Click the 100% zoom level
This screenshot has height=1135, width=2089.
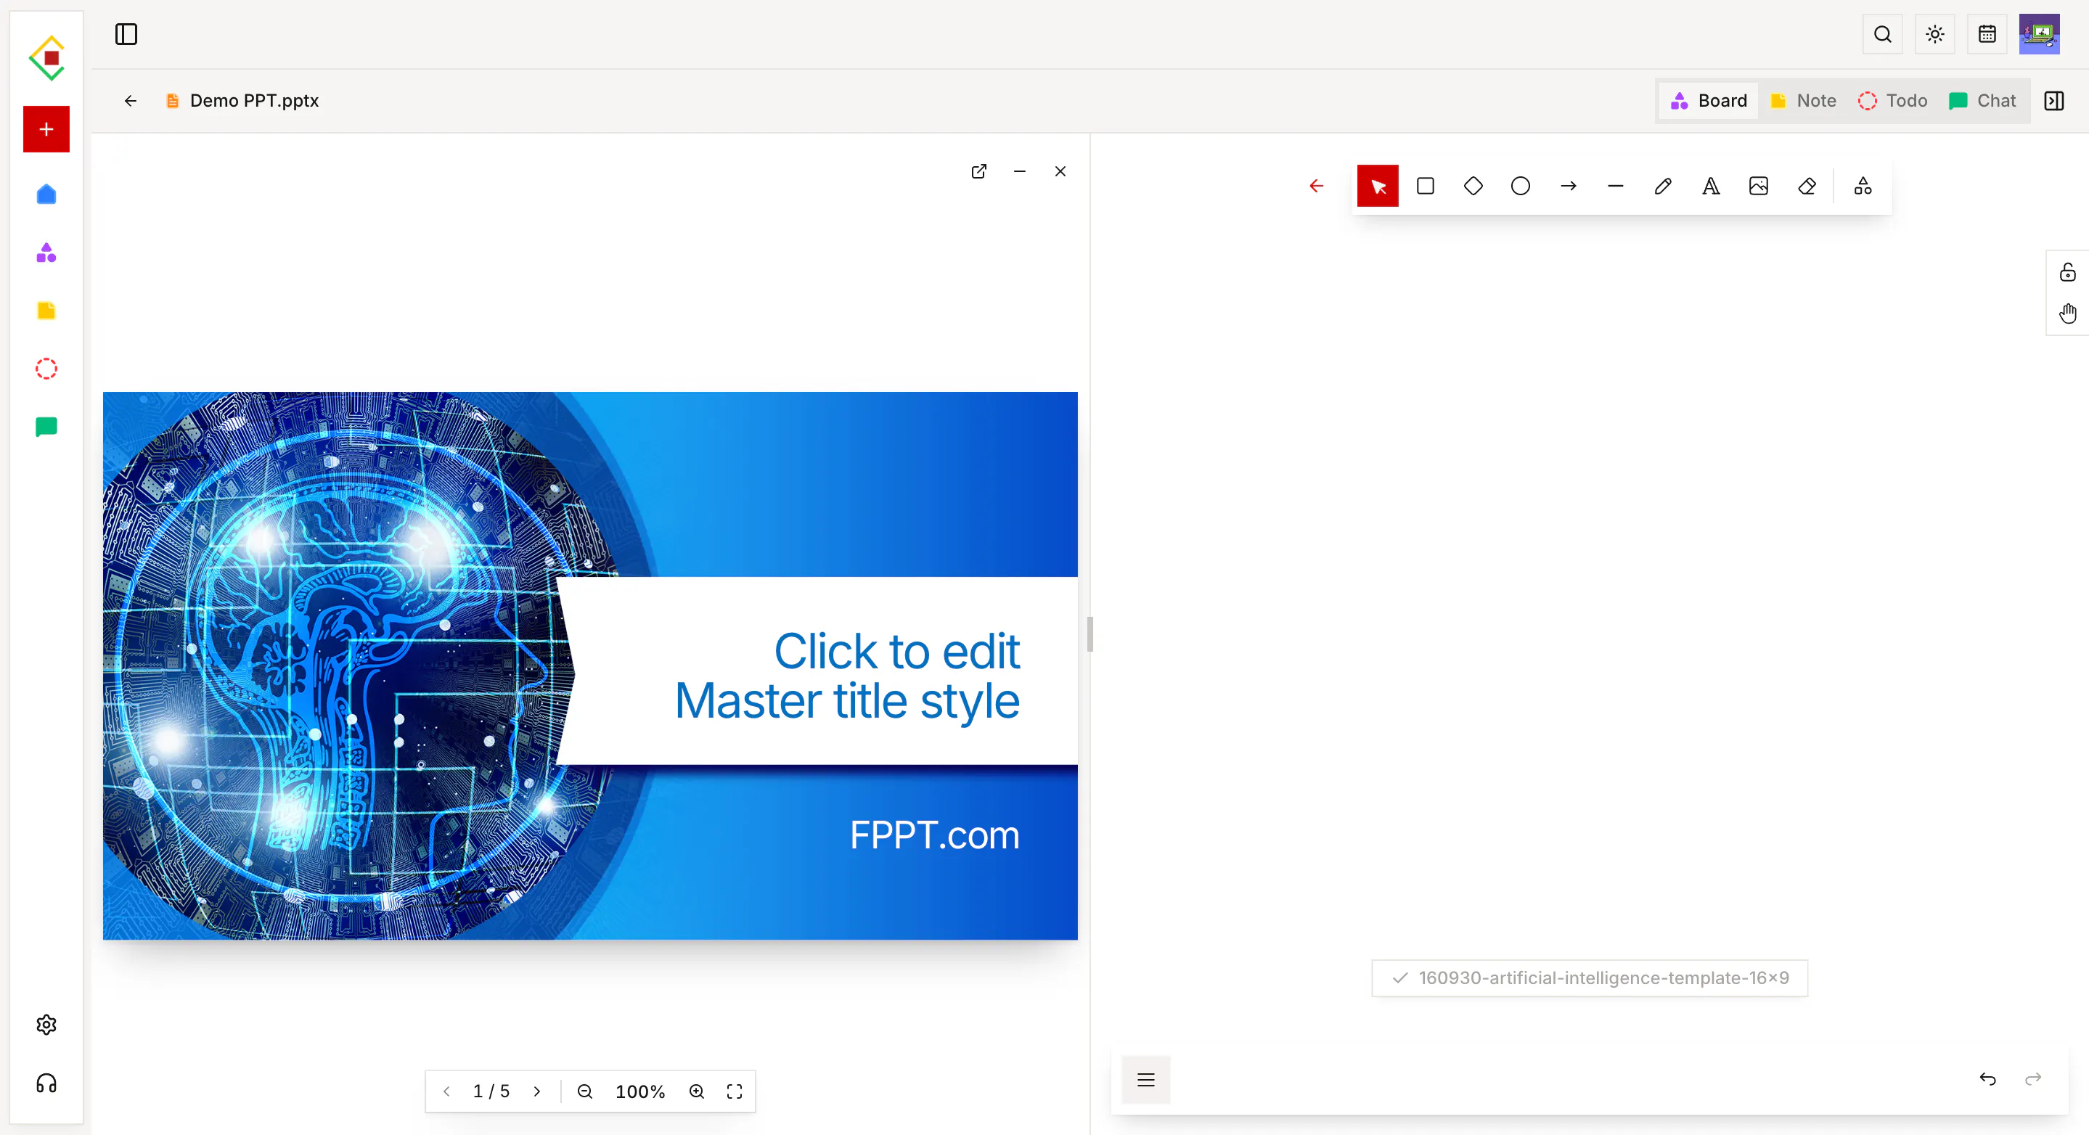639,1091
